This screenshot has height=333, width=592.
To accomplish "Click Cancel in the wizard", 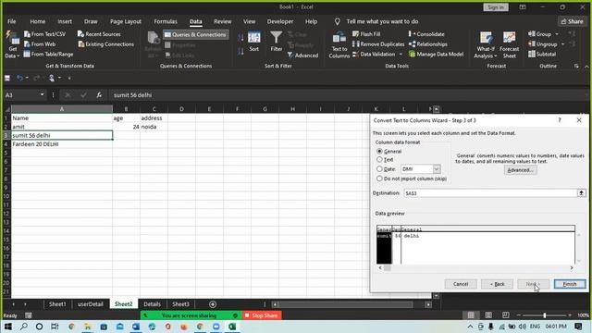I will click(461, 284).
